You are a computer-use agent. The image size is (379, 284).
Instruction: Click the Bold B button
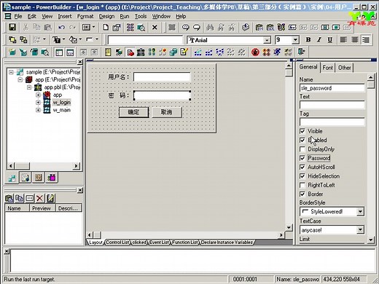tap(308, 39)
